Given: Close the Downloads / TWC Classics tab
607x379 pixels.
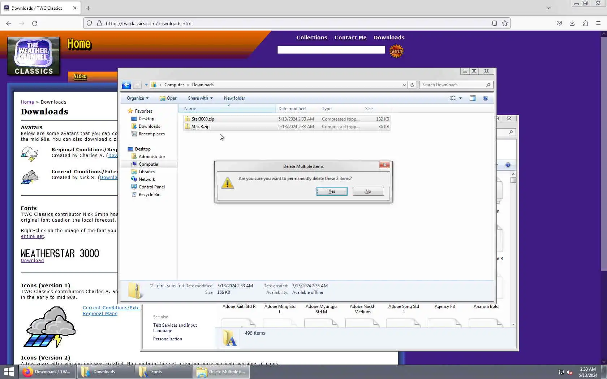Looking at the screenshot, I should pos(75,8).
